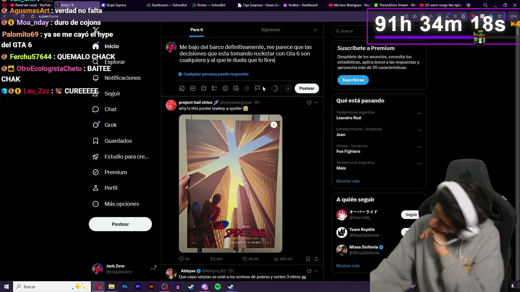520x292 pixels.
Task: Bookmark project hail chloe's post
Action: click(x=308, y=259)
